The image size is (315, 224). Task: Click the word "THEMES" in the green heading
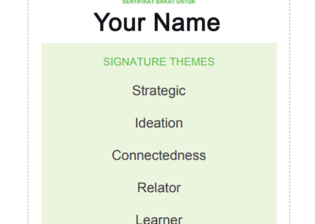pyautogui.click(x=192, y=62)
